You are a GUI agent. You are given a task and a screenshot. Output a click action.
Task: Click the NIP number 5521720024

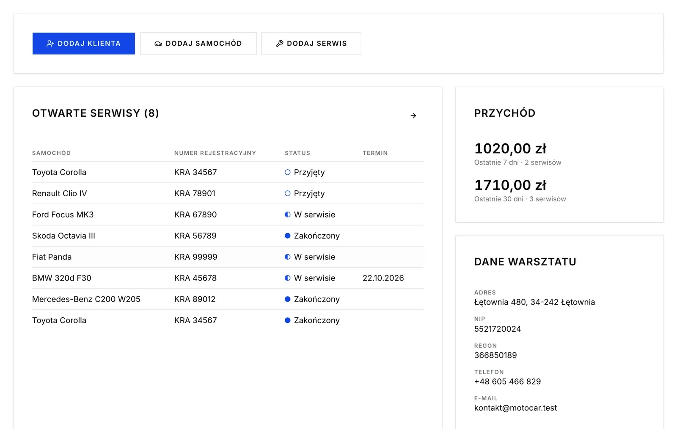(498, 329)
